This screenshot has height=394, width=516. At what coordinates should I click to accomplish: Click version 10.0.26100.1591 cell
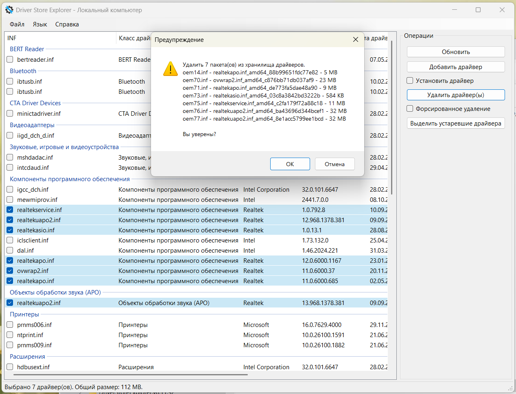point(323,335)
